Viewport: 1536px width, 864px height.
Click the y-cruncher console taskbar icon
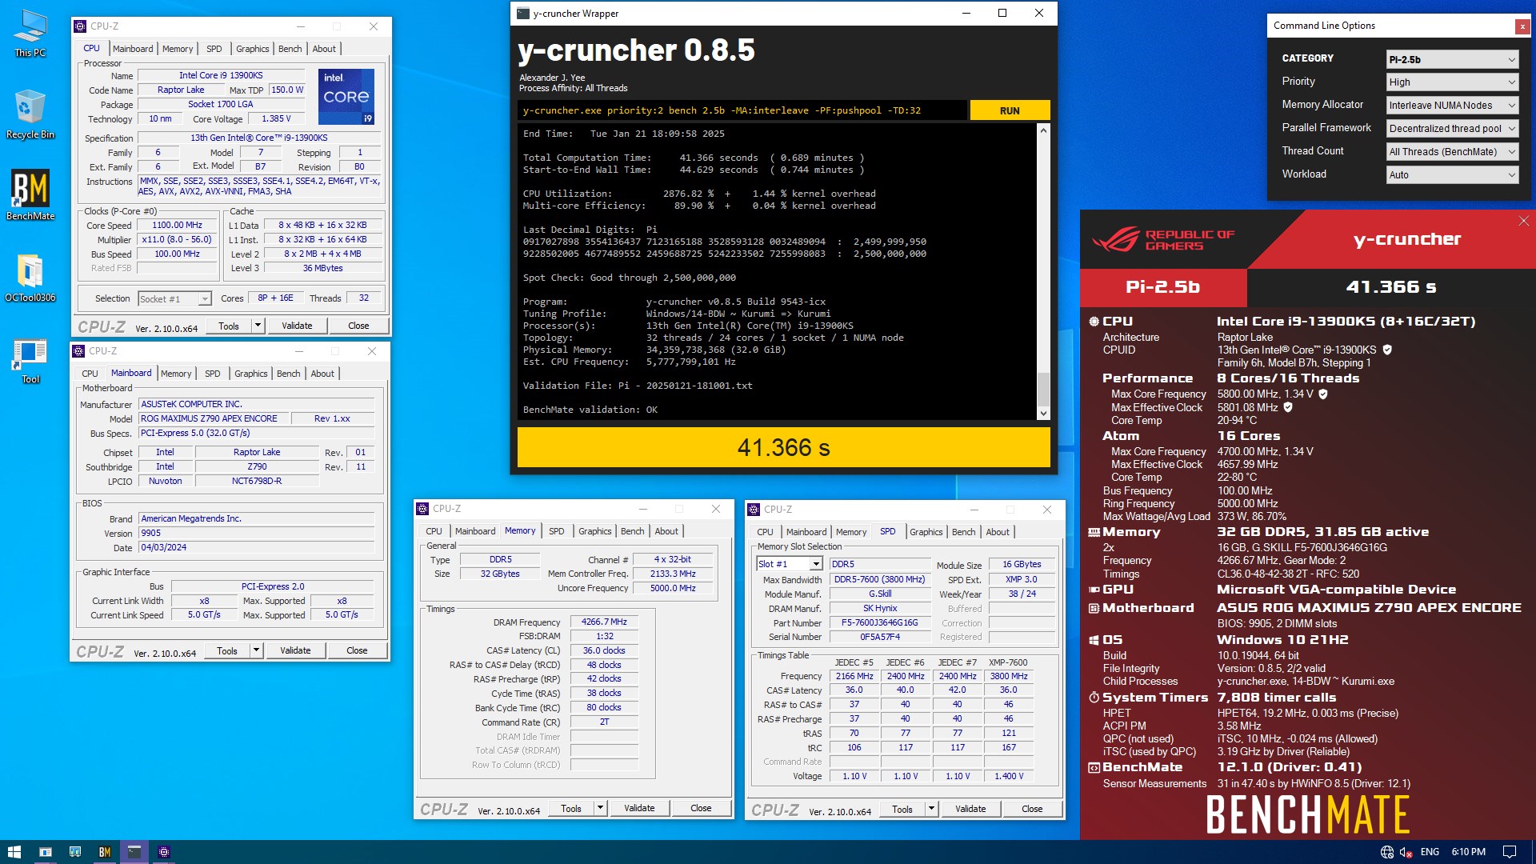pos(134,852)
